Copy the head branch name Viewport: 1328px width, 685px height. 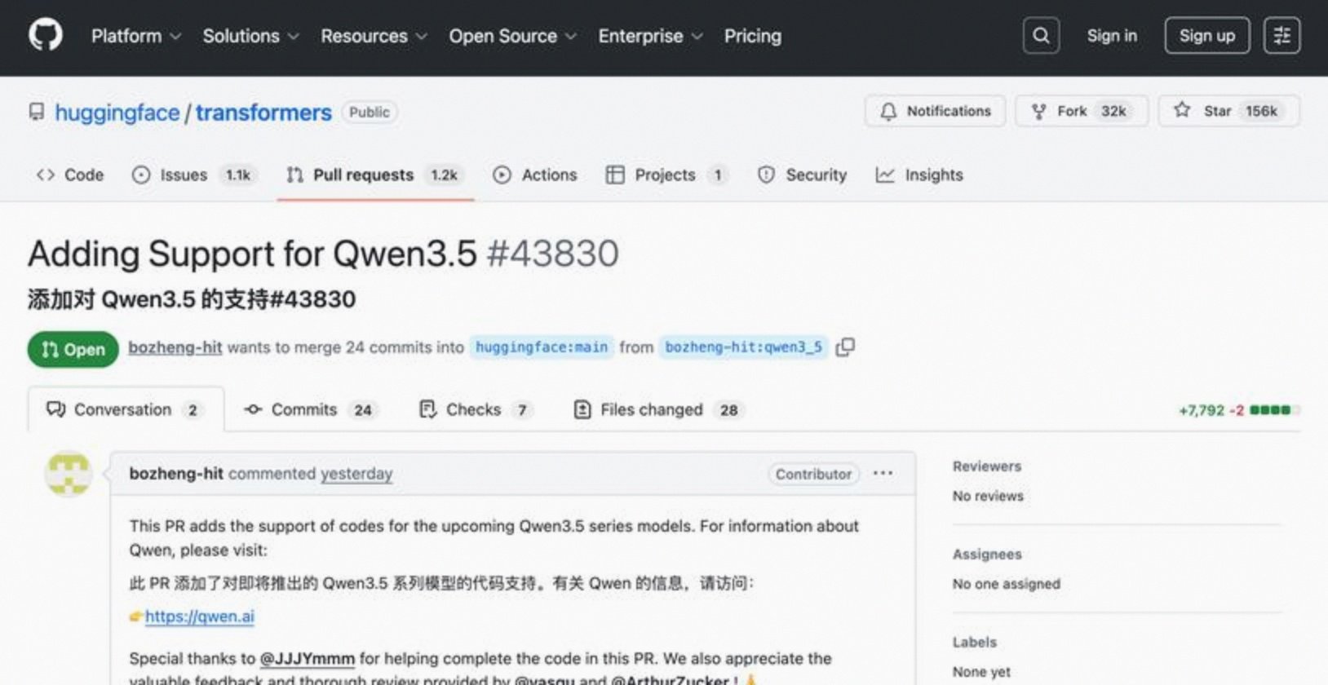tap(846, 347)
